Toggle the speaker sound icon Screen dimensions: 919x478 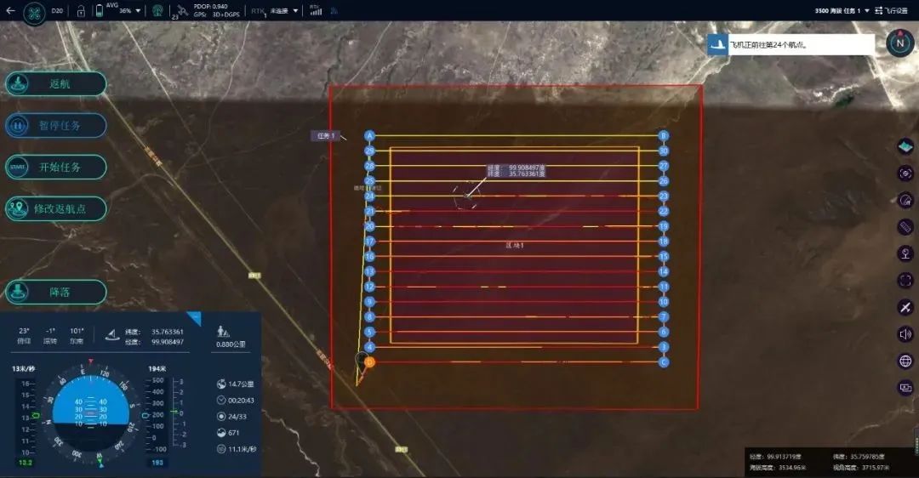coord(905,334)
